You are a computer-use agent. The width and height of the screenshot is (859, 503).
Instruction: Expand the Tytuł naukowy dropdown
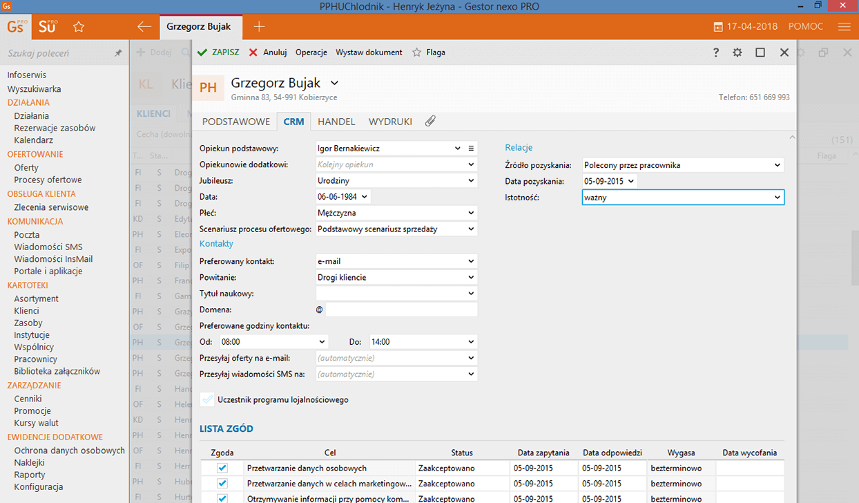click(x=471, y=294)
